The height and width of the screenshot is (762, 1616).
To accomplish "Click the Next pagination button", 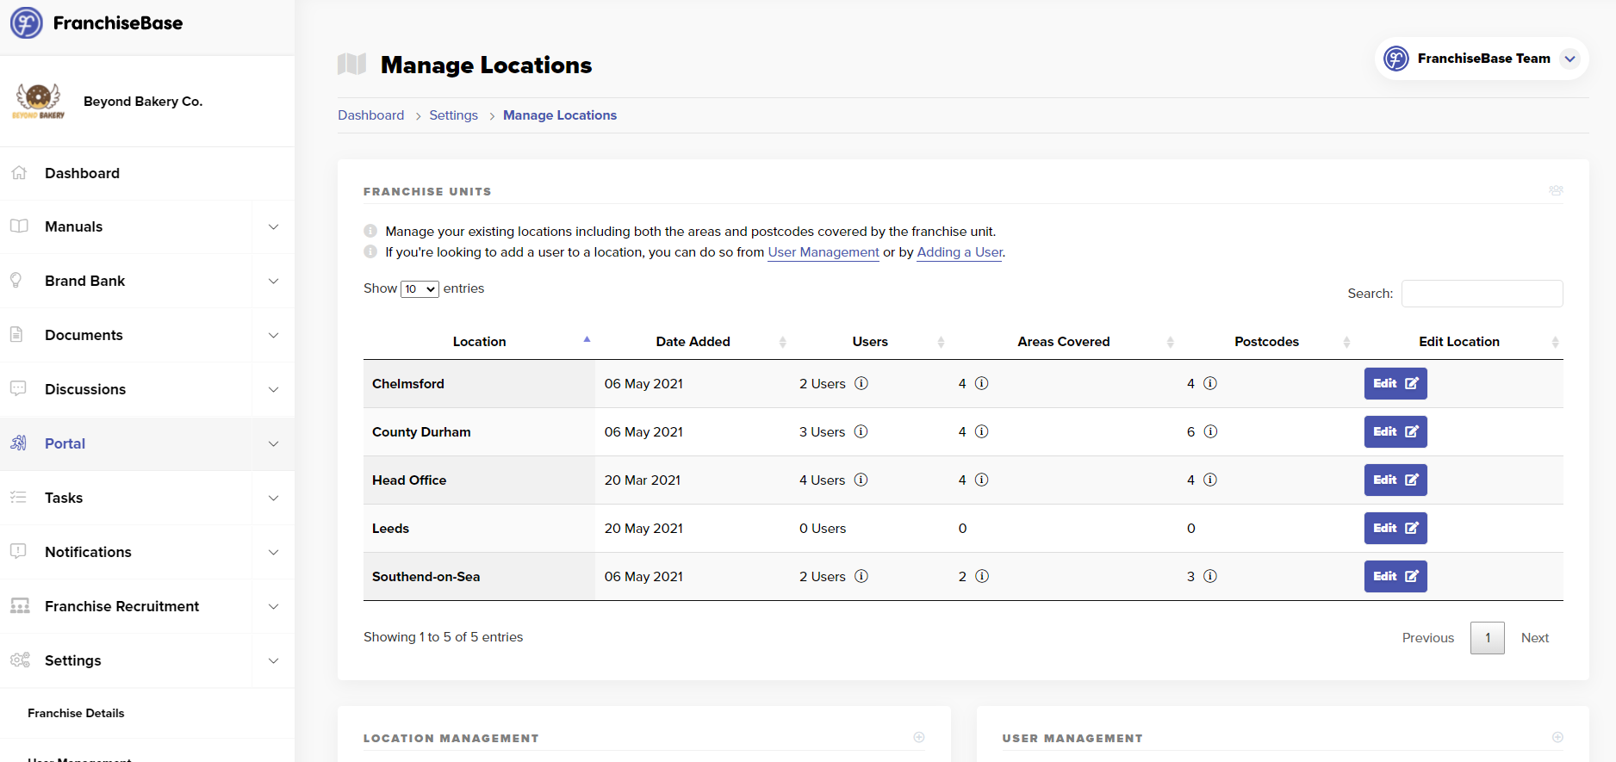I will click(x=1534, y=638).
